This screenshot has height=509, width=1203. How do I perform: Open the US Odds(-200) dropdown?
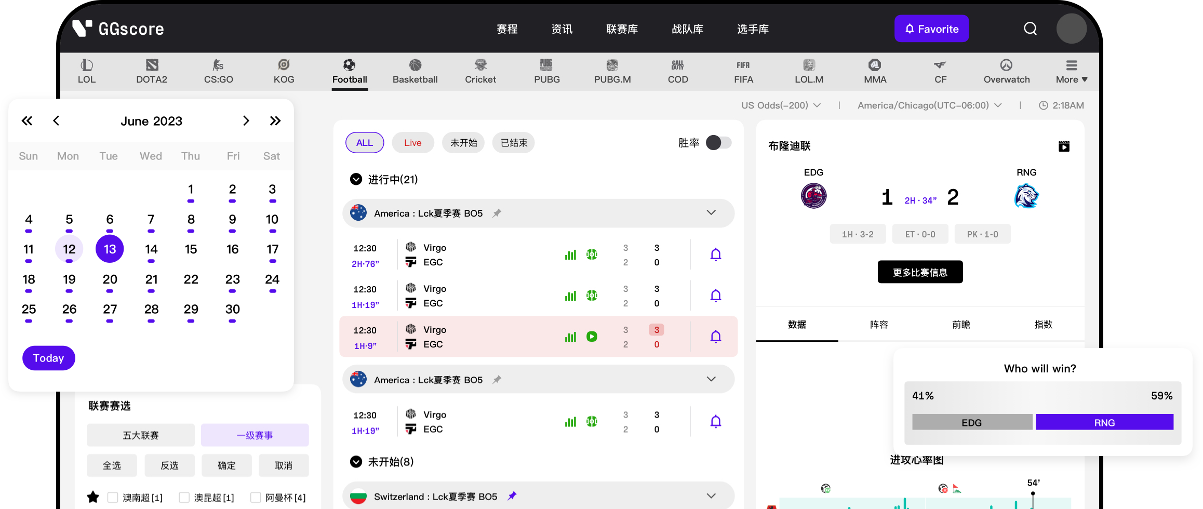[x=781, y=105]
